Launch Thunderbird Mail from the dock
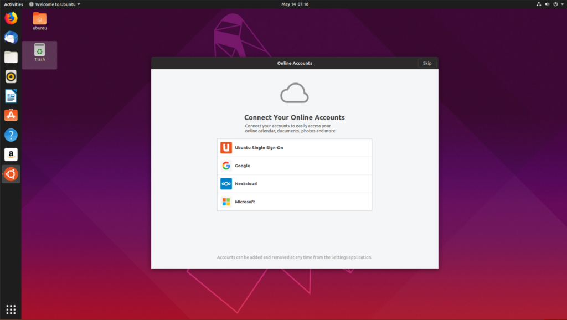567x320 pixels. click(x=11, y=38)
